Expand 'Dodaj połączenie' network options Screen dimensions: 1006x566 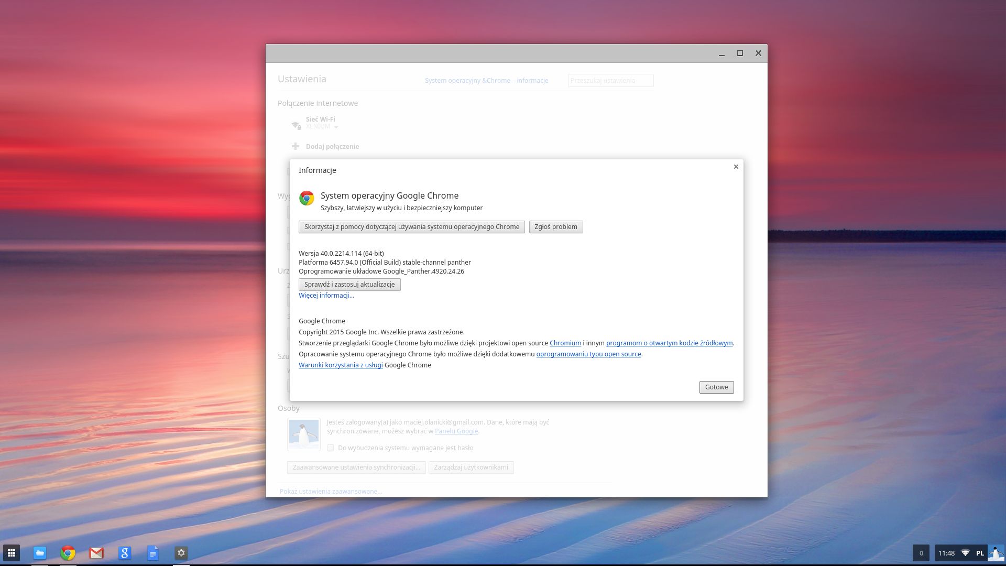coord(333,146)
